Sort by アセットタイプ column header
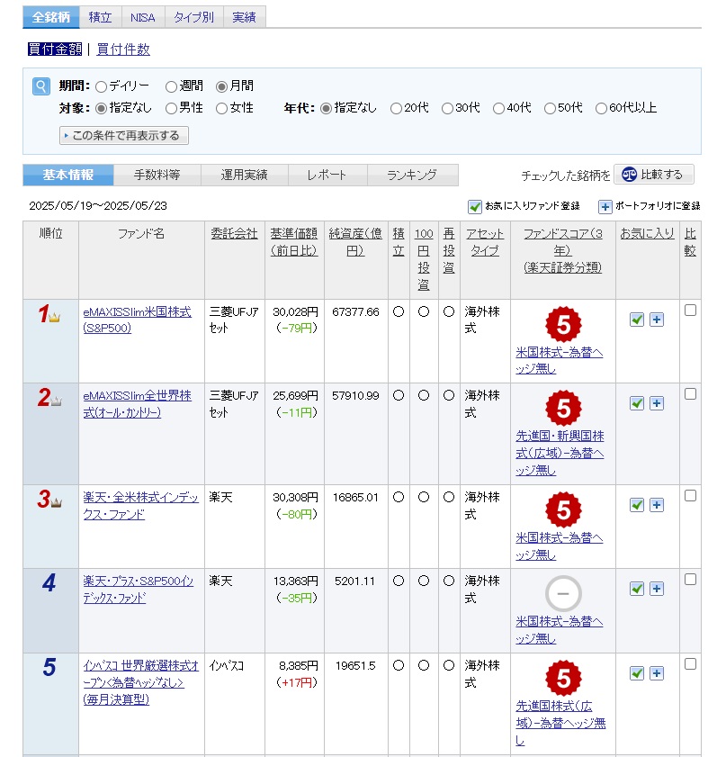Screen dimensions: 708x757 [x=485, y=242]
